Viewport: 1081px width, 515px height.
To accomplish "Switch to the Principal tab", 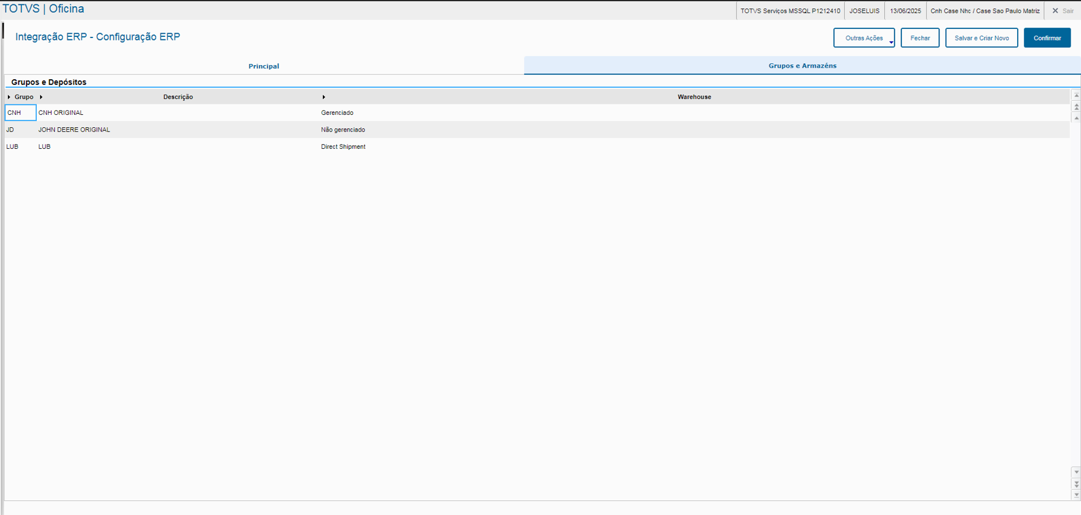I will coord(264,66).
